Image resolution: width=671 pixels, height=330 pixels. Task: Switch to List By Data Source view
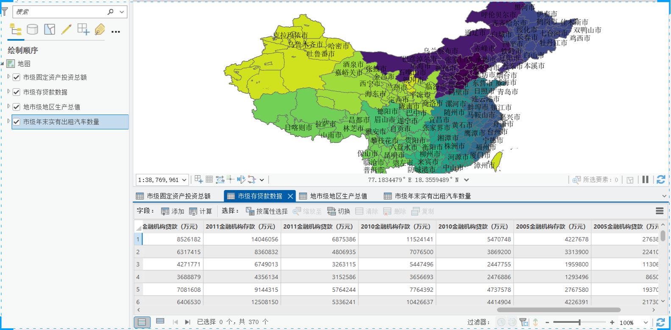32,29
